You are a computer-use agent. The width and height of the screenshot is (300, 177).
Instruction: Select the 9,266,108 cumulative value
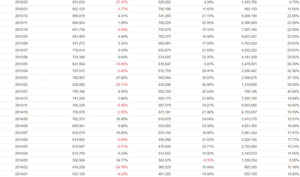click(249, 16)
